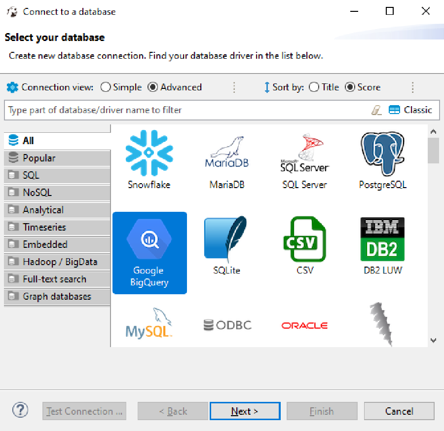Select the Oracle database icon
The image size is (444, 431).
304,325
